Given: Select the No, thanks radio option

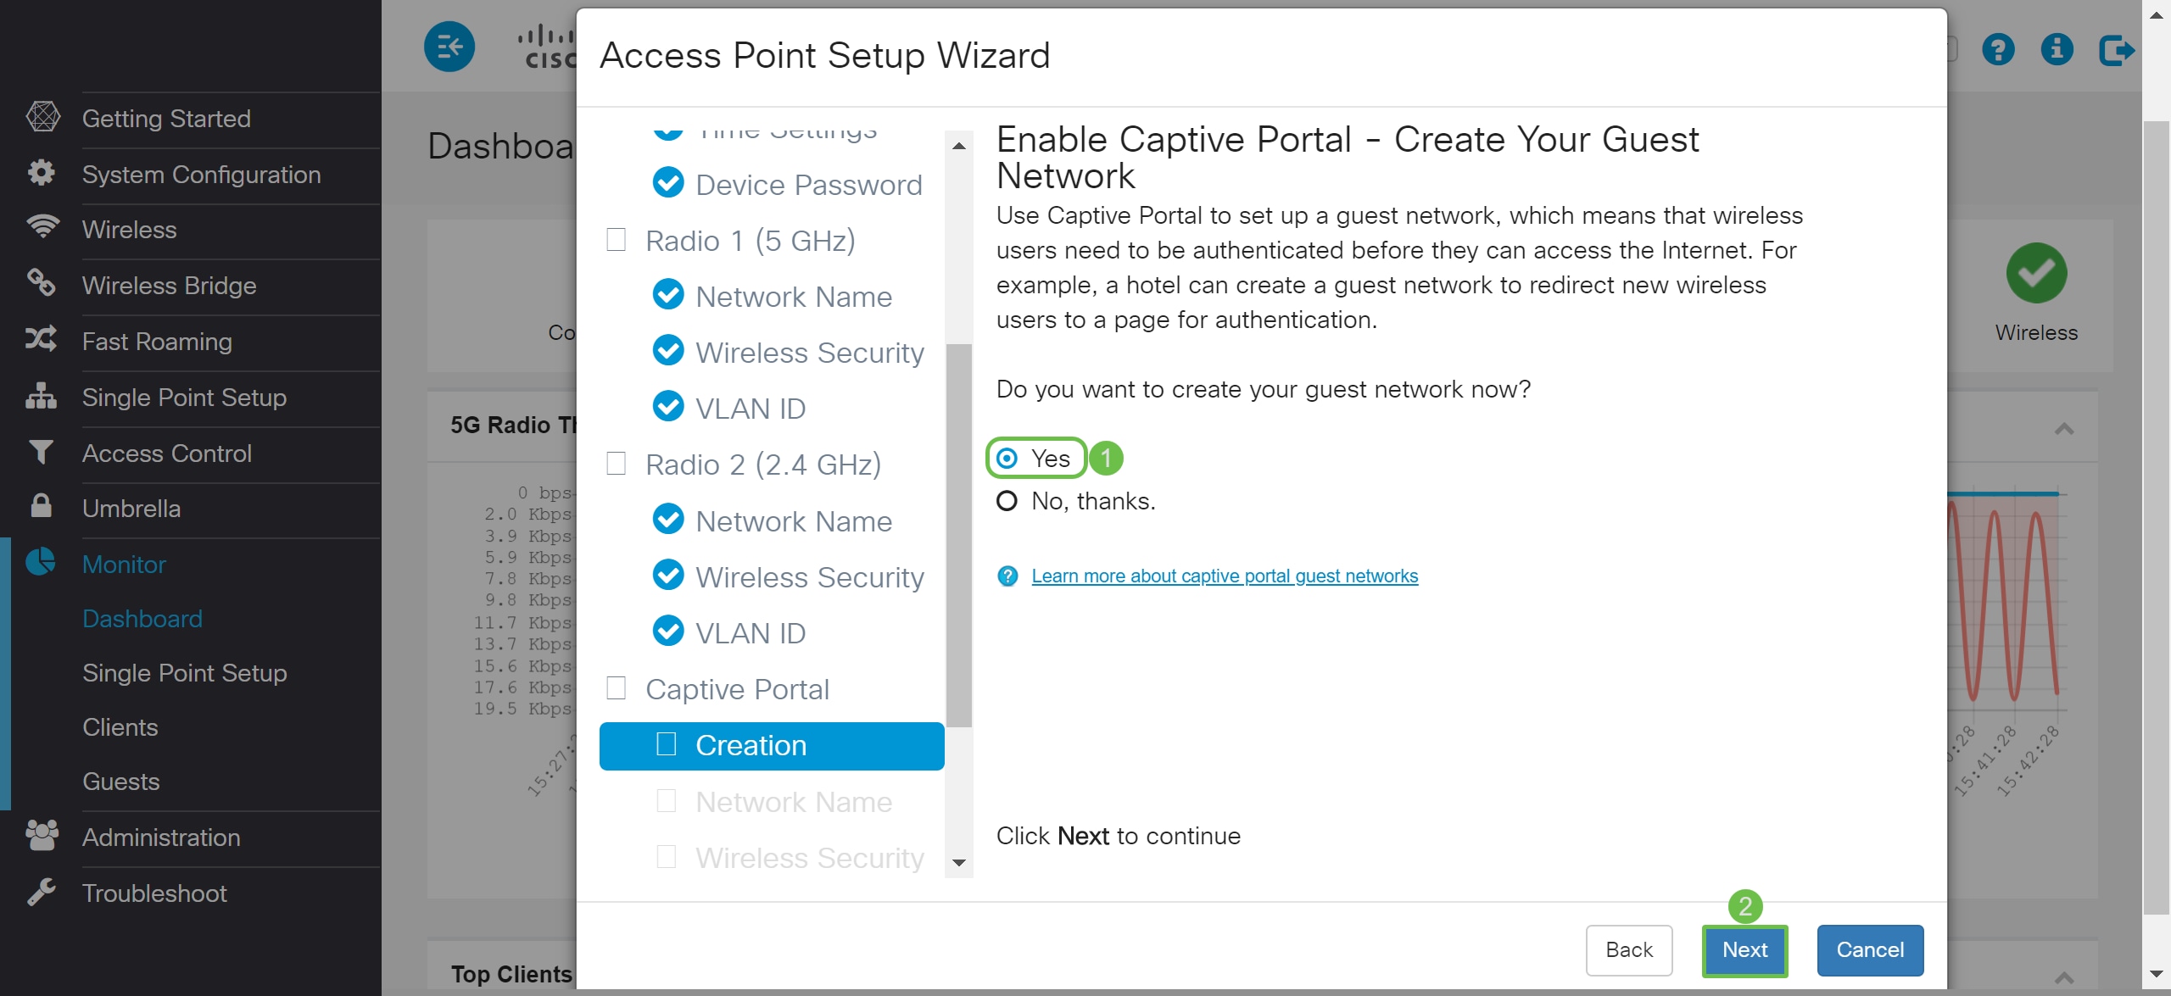Looking at the screenshot, I should (x=1007, y=501).
